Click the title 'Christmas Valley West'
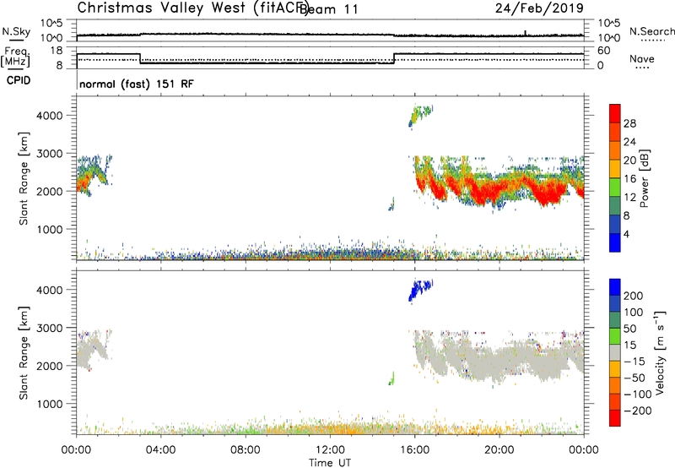 pyautogui.click(x=162, y=8)
